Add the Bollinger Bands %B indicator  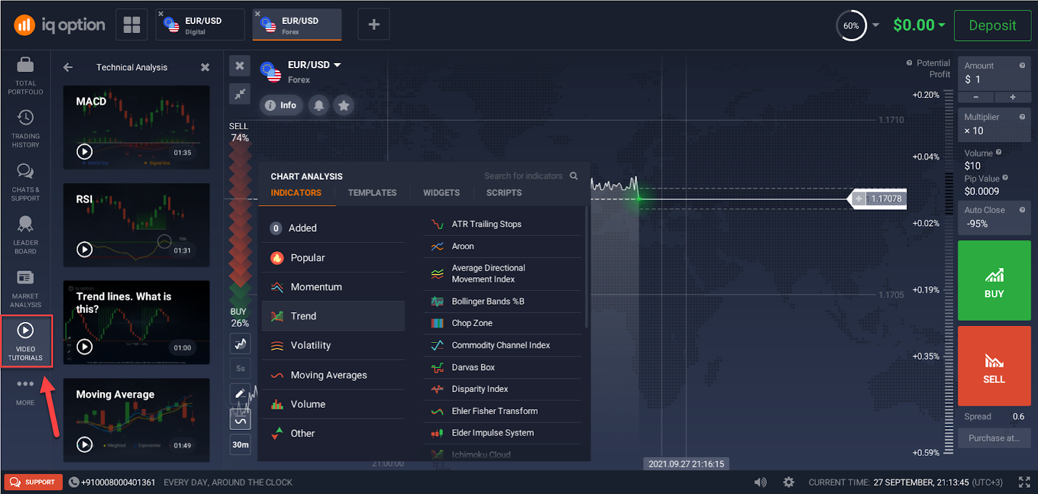click(502, 301)
